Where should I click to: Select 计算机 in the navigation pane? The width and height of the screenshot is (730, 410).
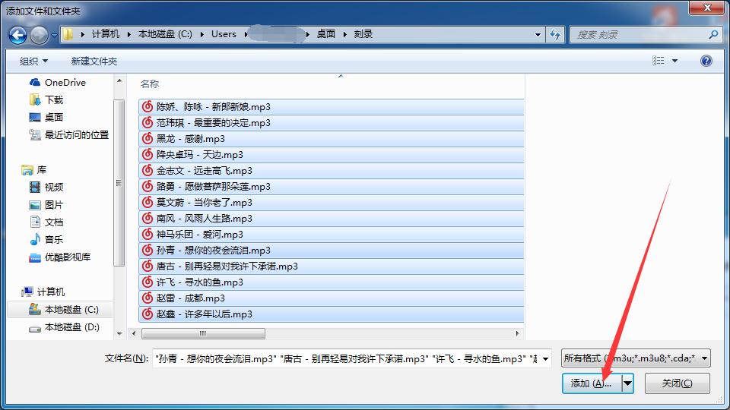[43, 292]
